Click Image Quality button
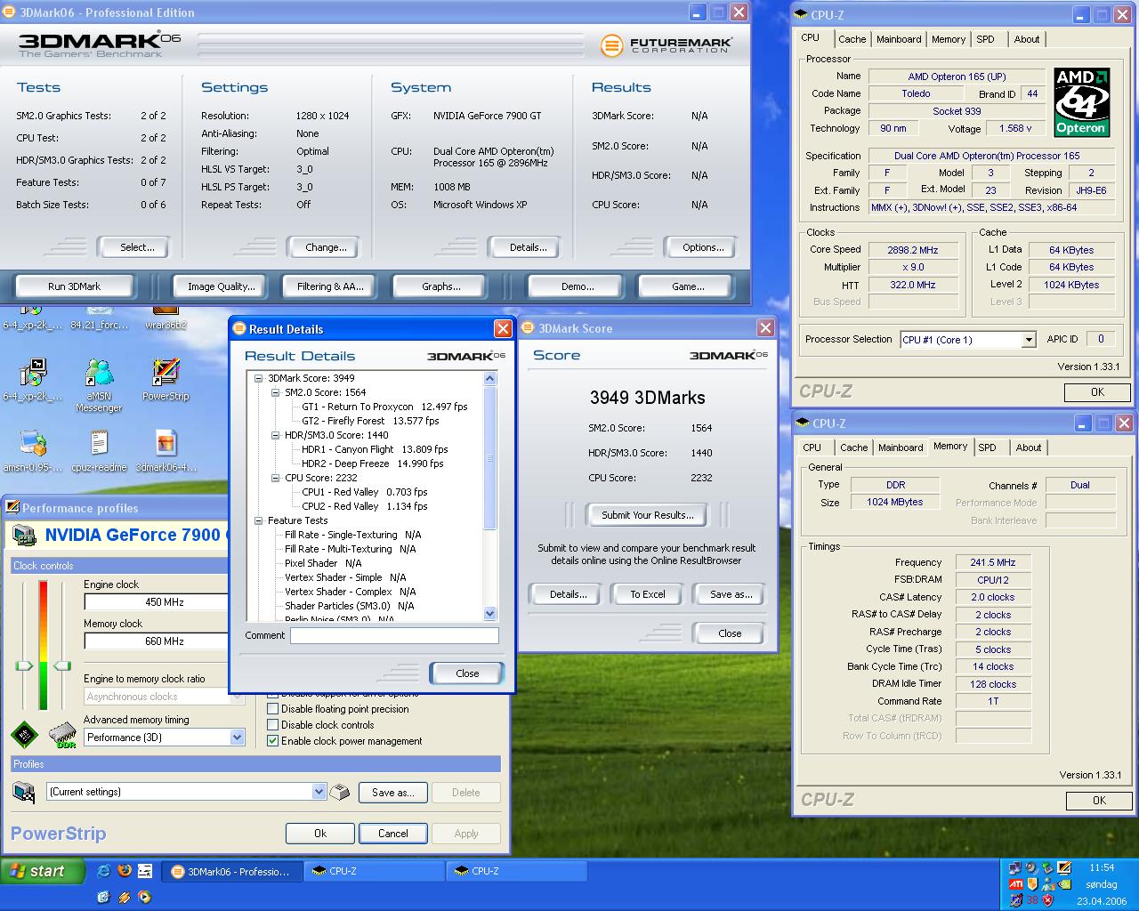The width and height of the screenshot is (1139, 911). tap(221, 286)
